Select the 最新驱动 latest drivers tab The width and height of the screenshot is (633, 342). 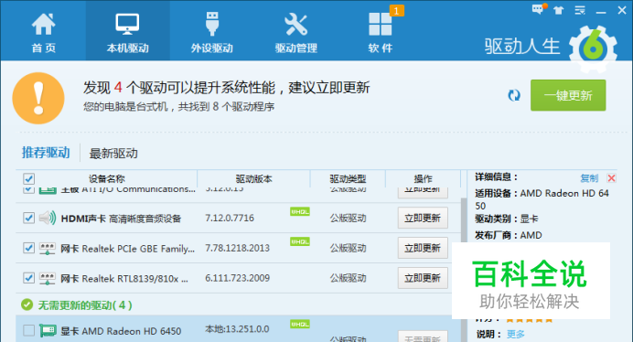(x=113, y=154)
